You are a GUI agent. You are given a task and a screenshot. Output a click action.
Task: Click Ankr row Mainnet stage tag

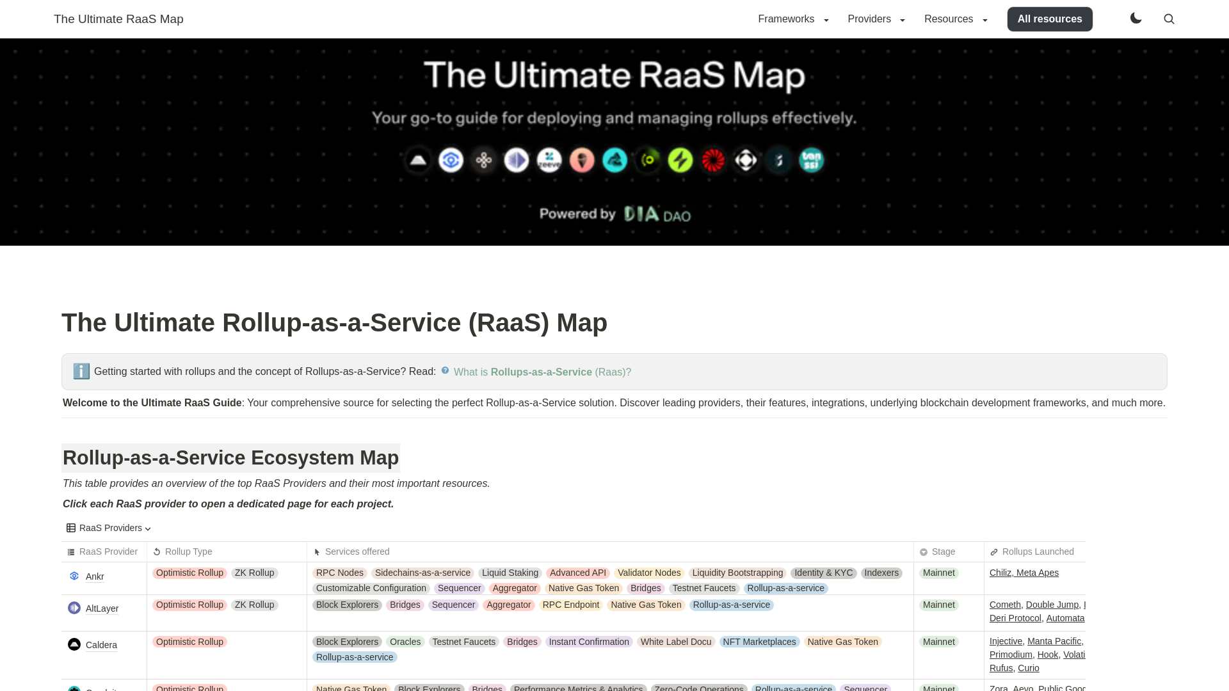(x=939, y=573)
